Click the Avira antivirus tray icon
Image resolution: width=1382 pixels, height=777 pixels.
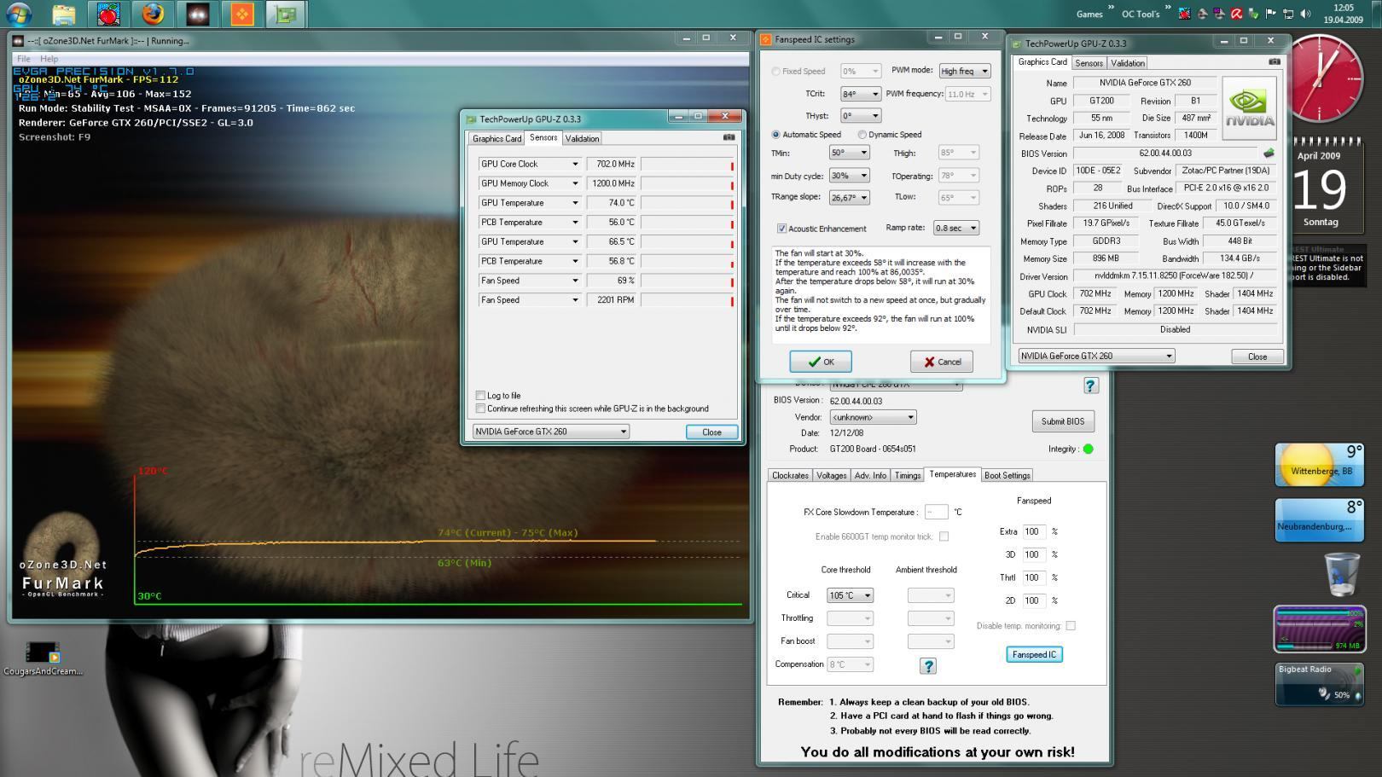coord(1236,14)
